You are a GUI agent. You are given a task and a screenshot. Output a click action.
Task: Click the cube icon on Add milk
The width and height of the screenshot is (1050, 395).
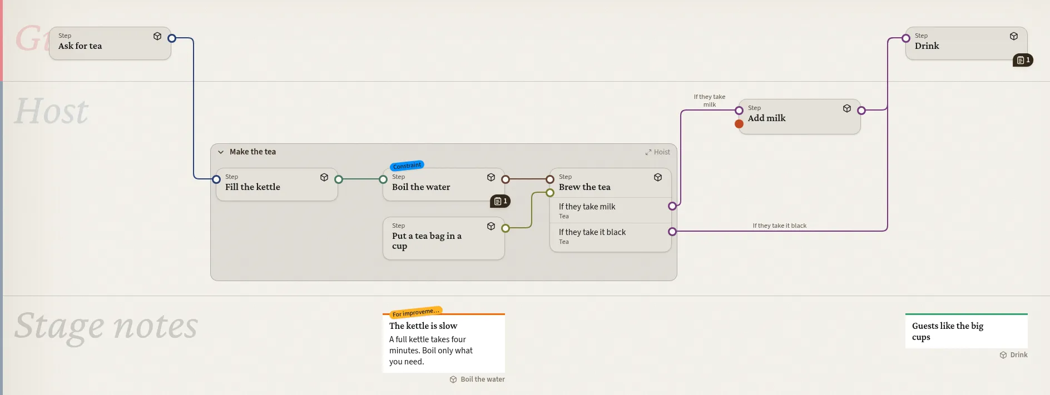(847, 108)
